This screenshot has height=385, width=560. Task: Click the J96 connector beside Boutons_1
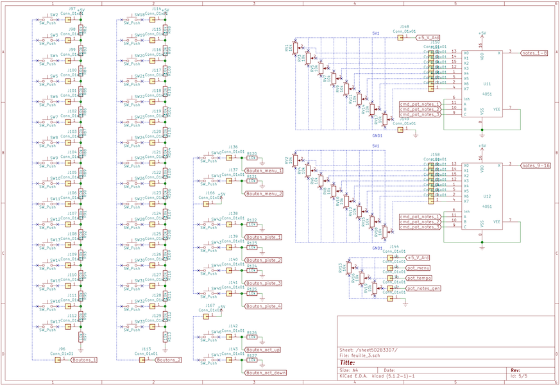pyautogui.click(x=58, y=360)
